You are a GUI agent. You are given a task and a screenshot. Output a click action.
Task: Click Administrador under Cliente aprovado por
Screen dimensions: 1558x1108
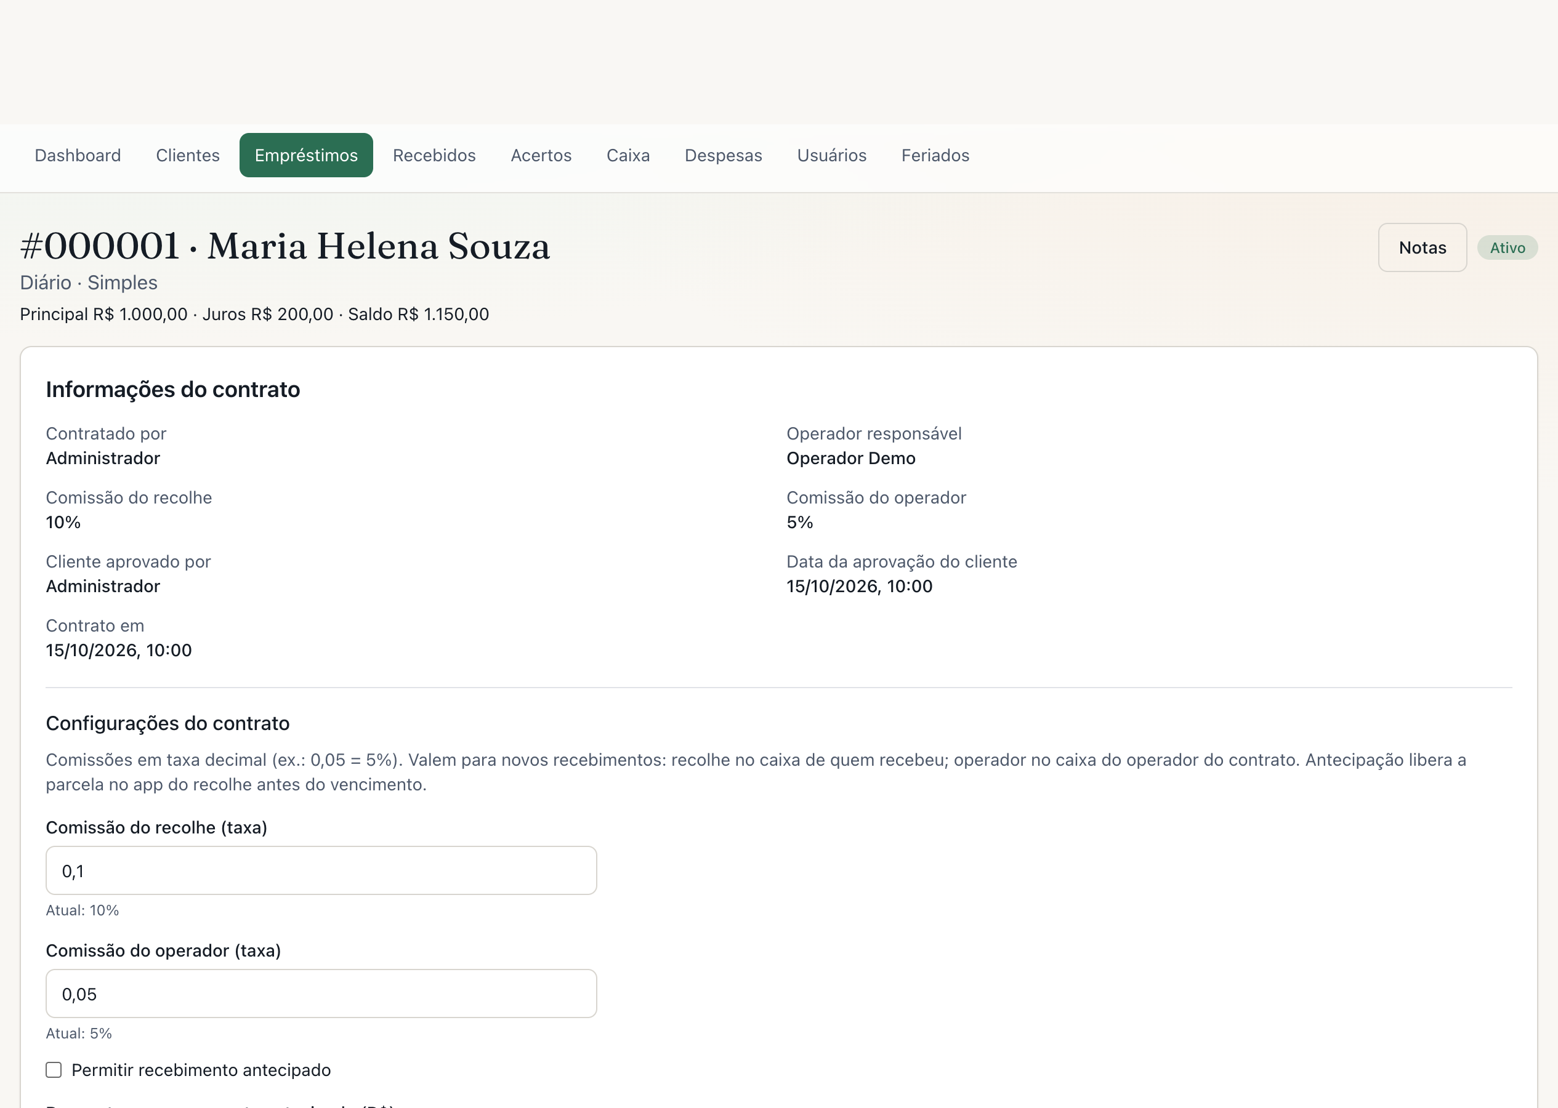click(103, 586)
